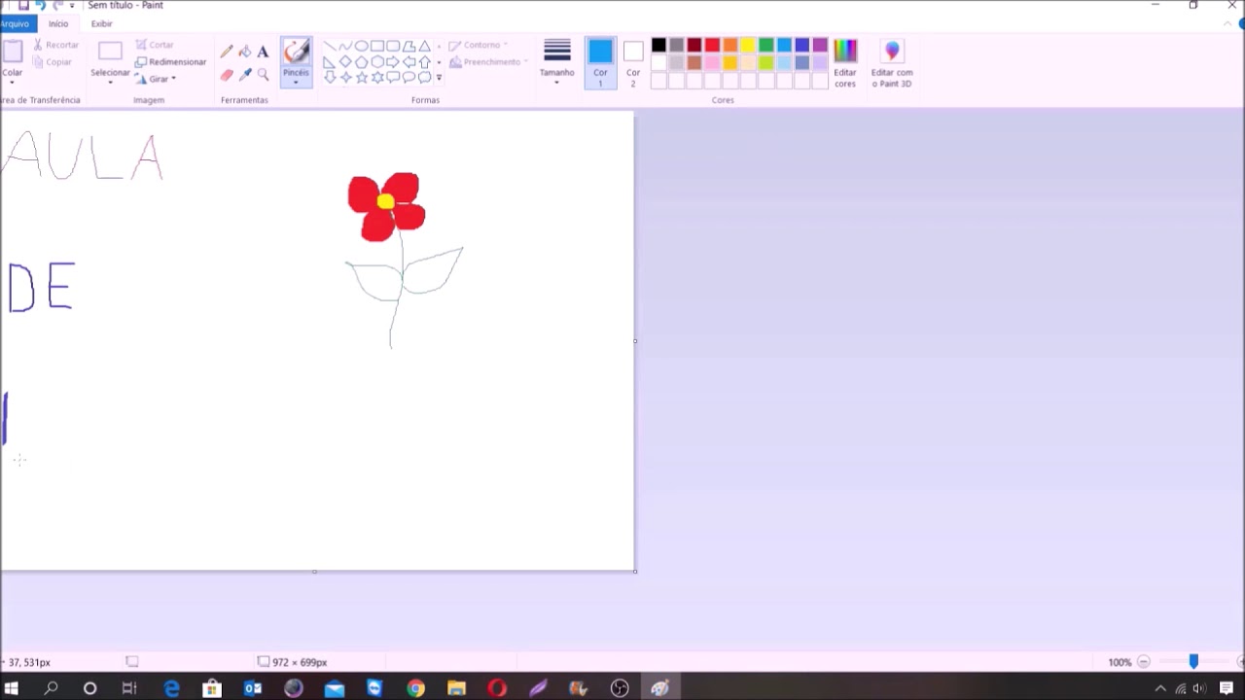Click the Selecionar rectangle icon
1245x700 pixels.
(x=110, y=52)
